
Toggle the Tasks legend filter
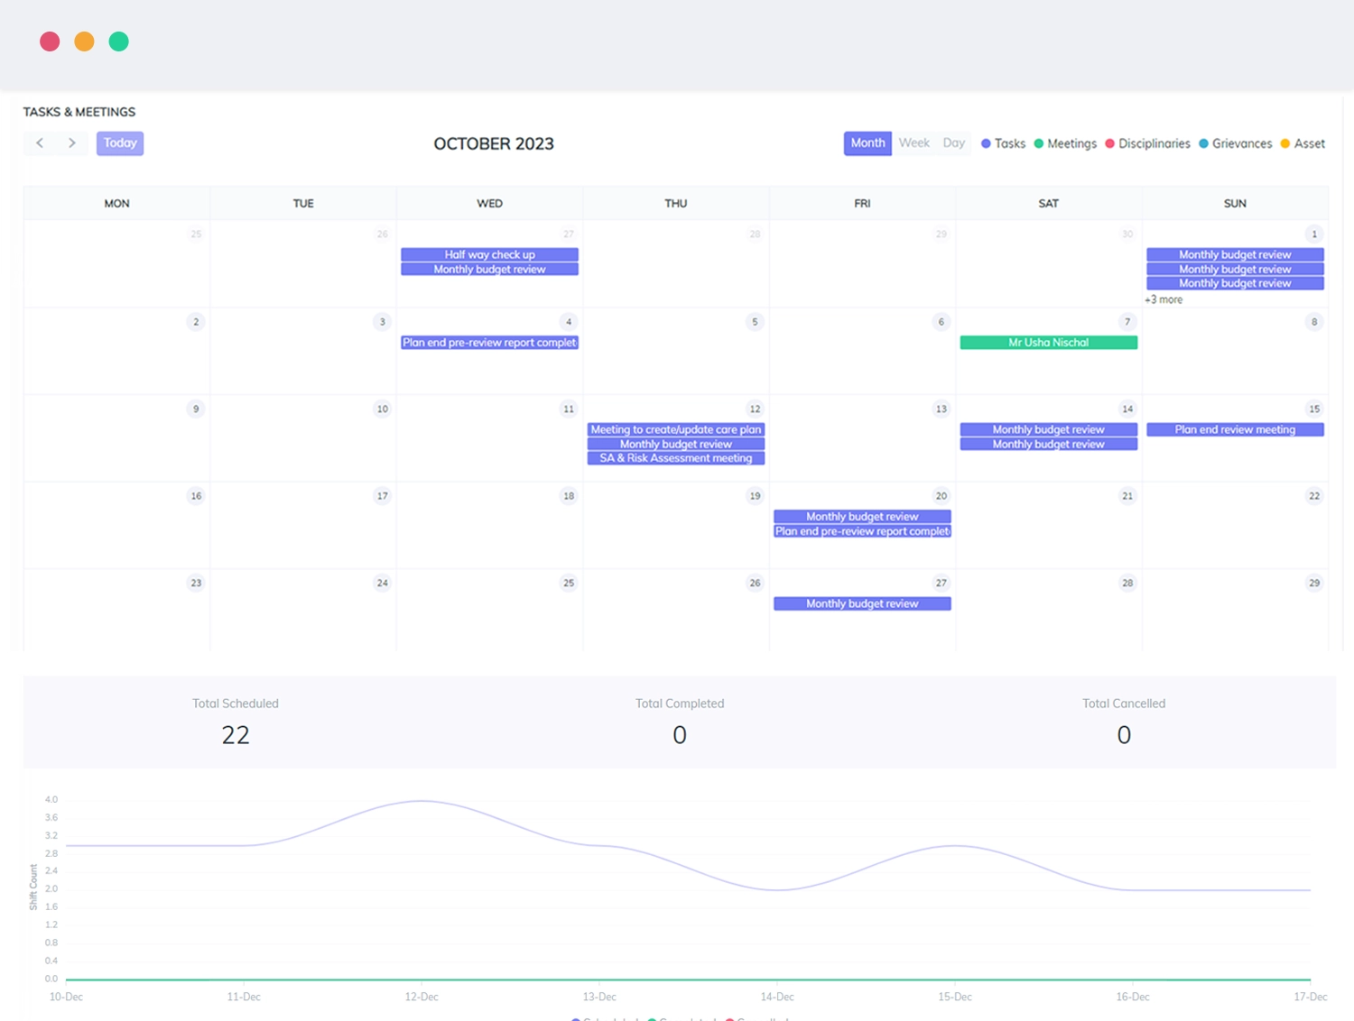1003,143
